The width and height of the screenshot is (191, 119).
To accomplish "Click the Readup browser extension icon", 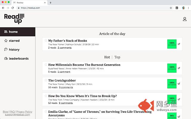I will coord(177,8).
